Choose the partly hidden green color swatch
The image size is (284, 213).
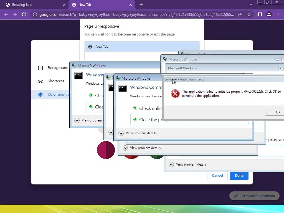click(157, 157)
